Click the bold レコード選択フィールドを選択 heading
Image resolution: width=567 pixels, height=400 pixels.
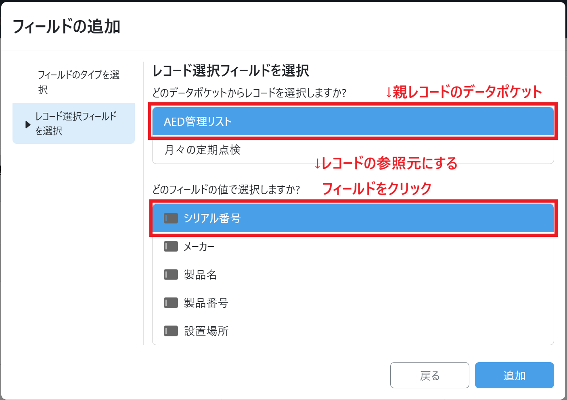[x=231, y=71]
